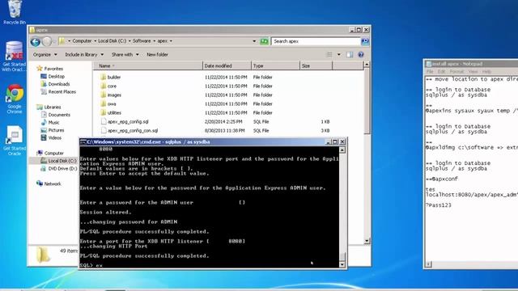Image resolution: width=518 pixels, height=291 pixels.
Task: Click Computer in the address breadcrumb
Action: click(82, 41)
